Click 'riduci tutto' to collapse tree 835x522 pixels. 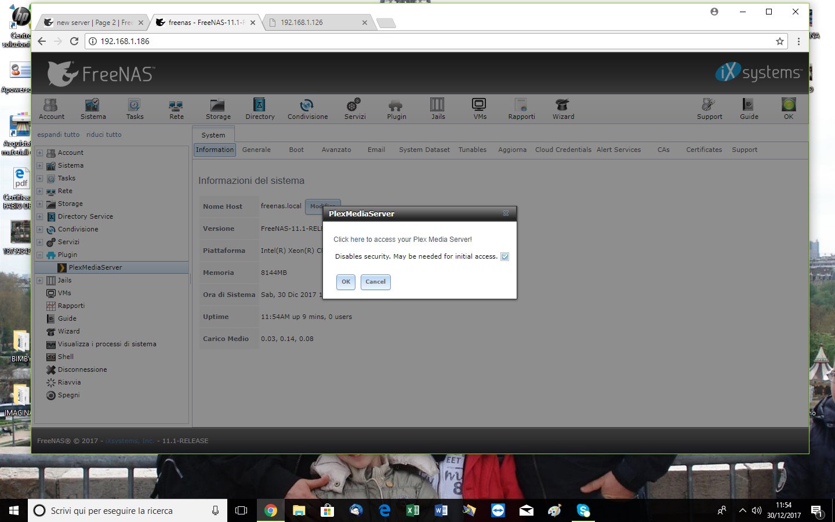click(104, 135)
